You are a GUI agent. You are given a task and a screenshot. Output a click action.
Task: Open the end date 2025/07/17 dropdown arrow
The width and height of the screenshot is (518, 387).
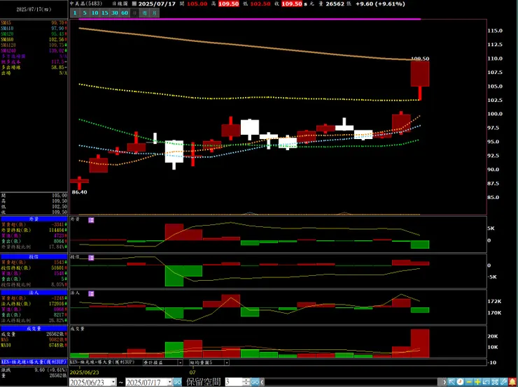coord(169,382)
